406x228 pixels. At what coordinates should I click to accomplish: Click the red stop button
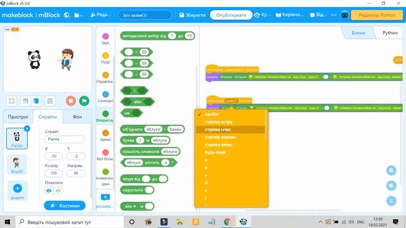(x=70, y=101)
